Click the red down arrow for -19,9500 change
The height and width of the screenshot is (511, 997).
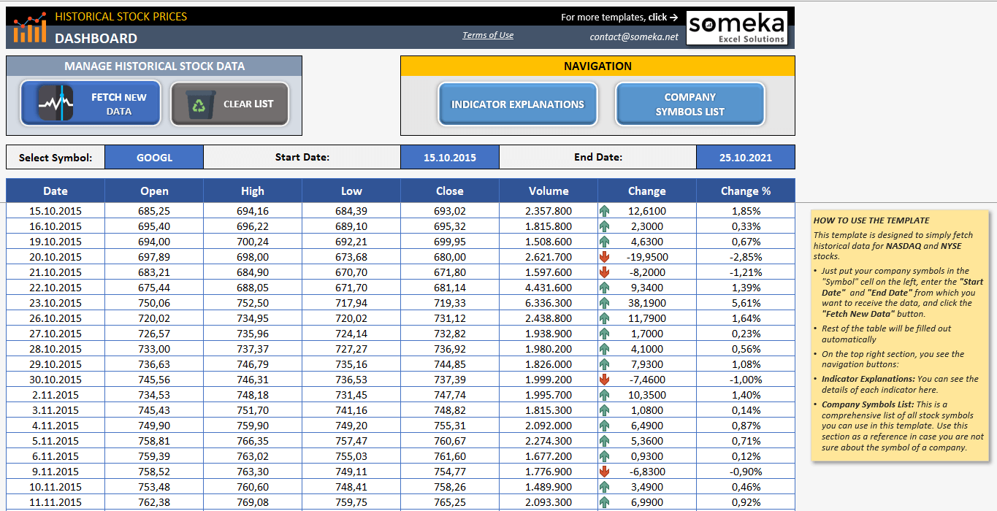pos(604,257)
